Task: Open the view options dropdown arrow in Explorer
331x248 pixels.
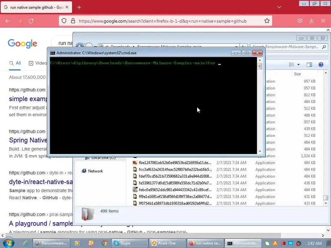Action: [x=298, y=65]
